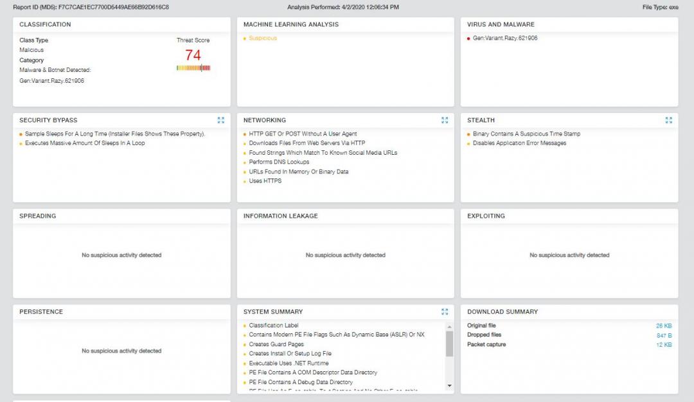Expand the Security Bypass panel
Screen dimensions: 694x402
(221, 120)
